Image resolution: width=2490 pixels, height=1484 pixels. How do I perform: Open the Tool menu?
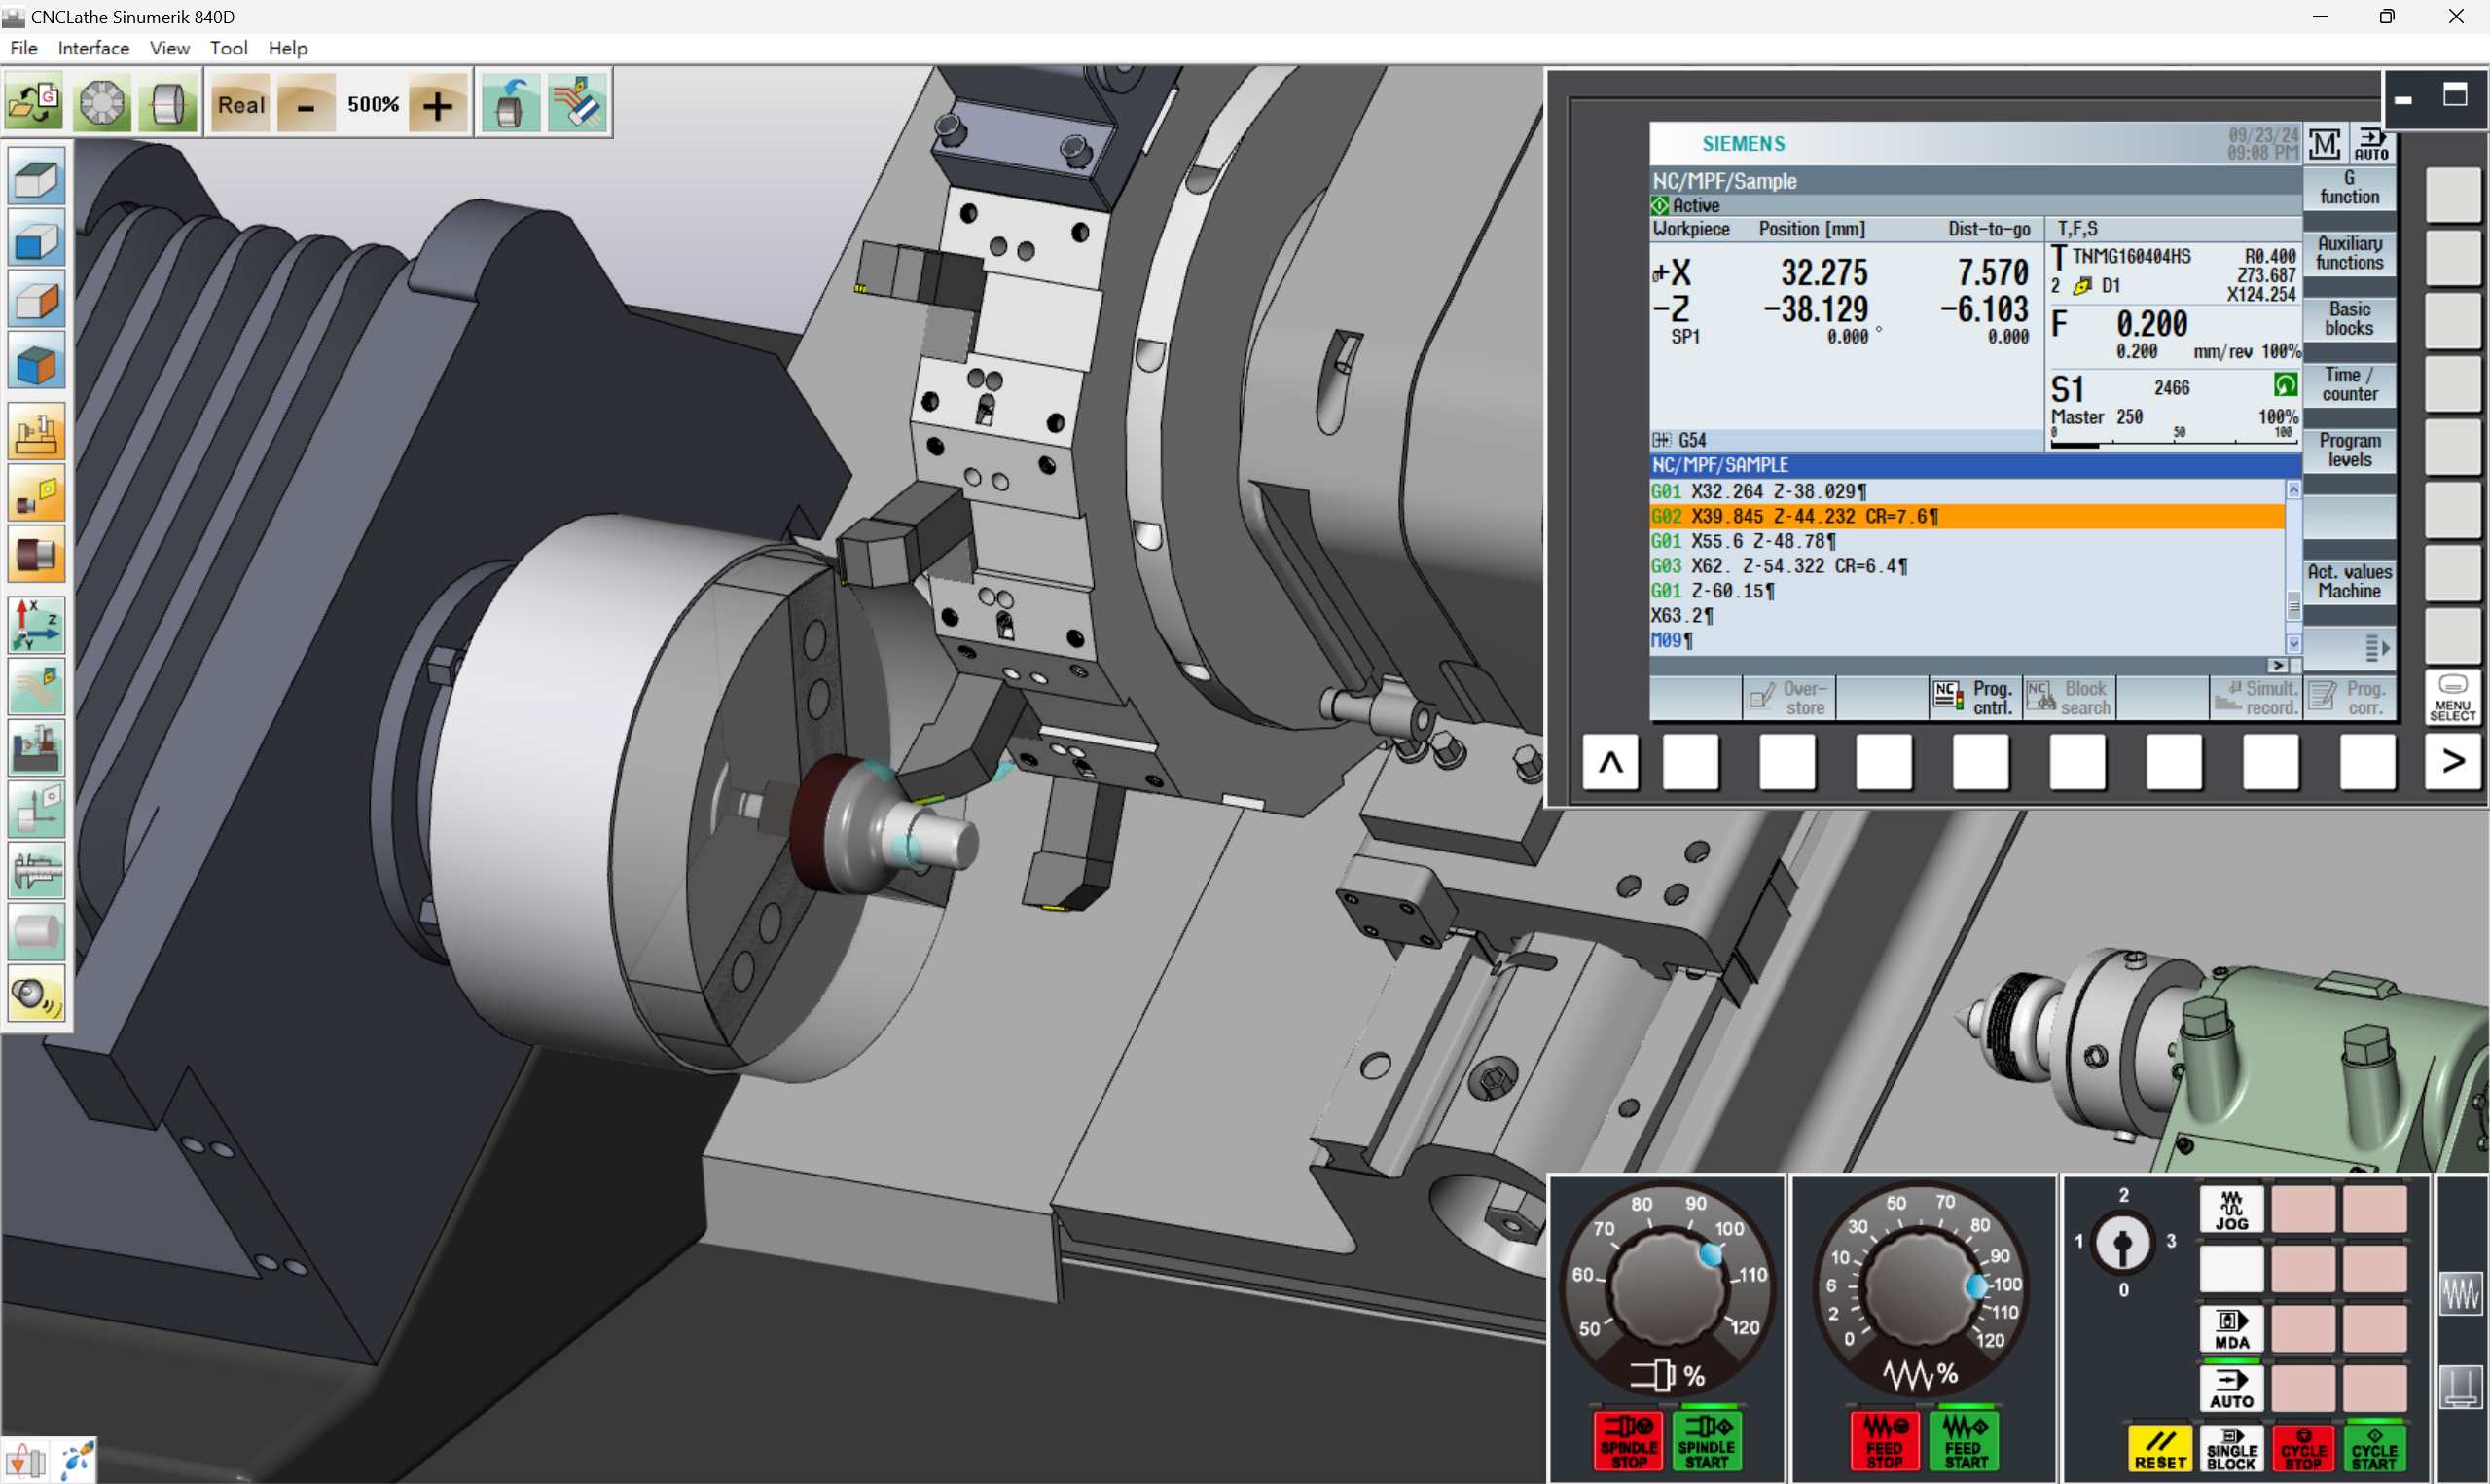(228, 48)
